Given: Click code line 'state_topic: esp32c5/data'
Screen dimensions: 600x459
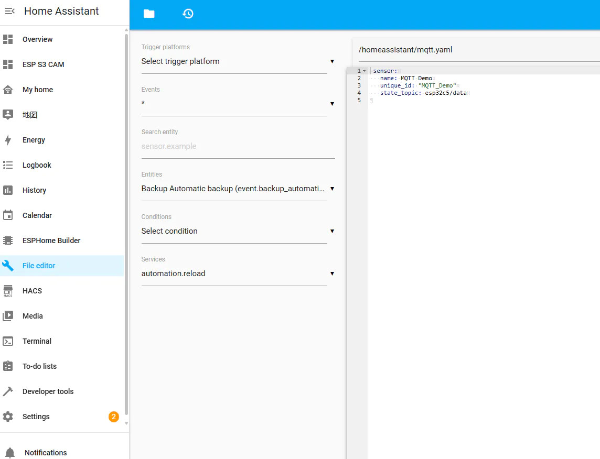Looking at the screenshot, I should point(423,93).
